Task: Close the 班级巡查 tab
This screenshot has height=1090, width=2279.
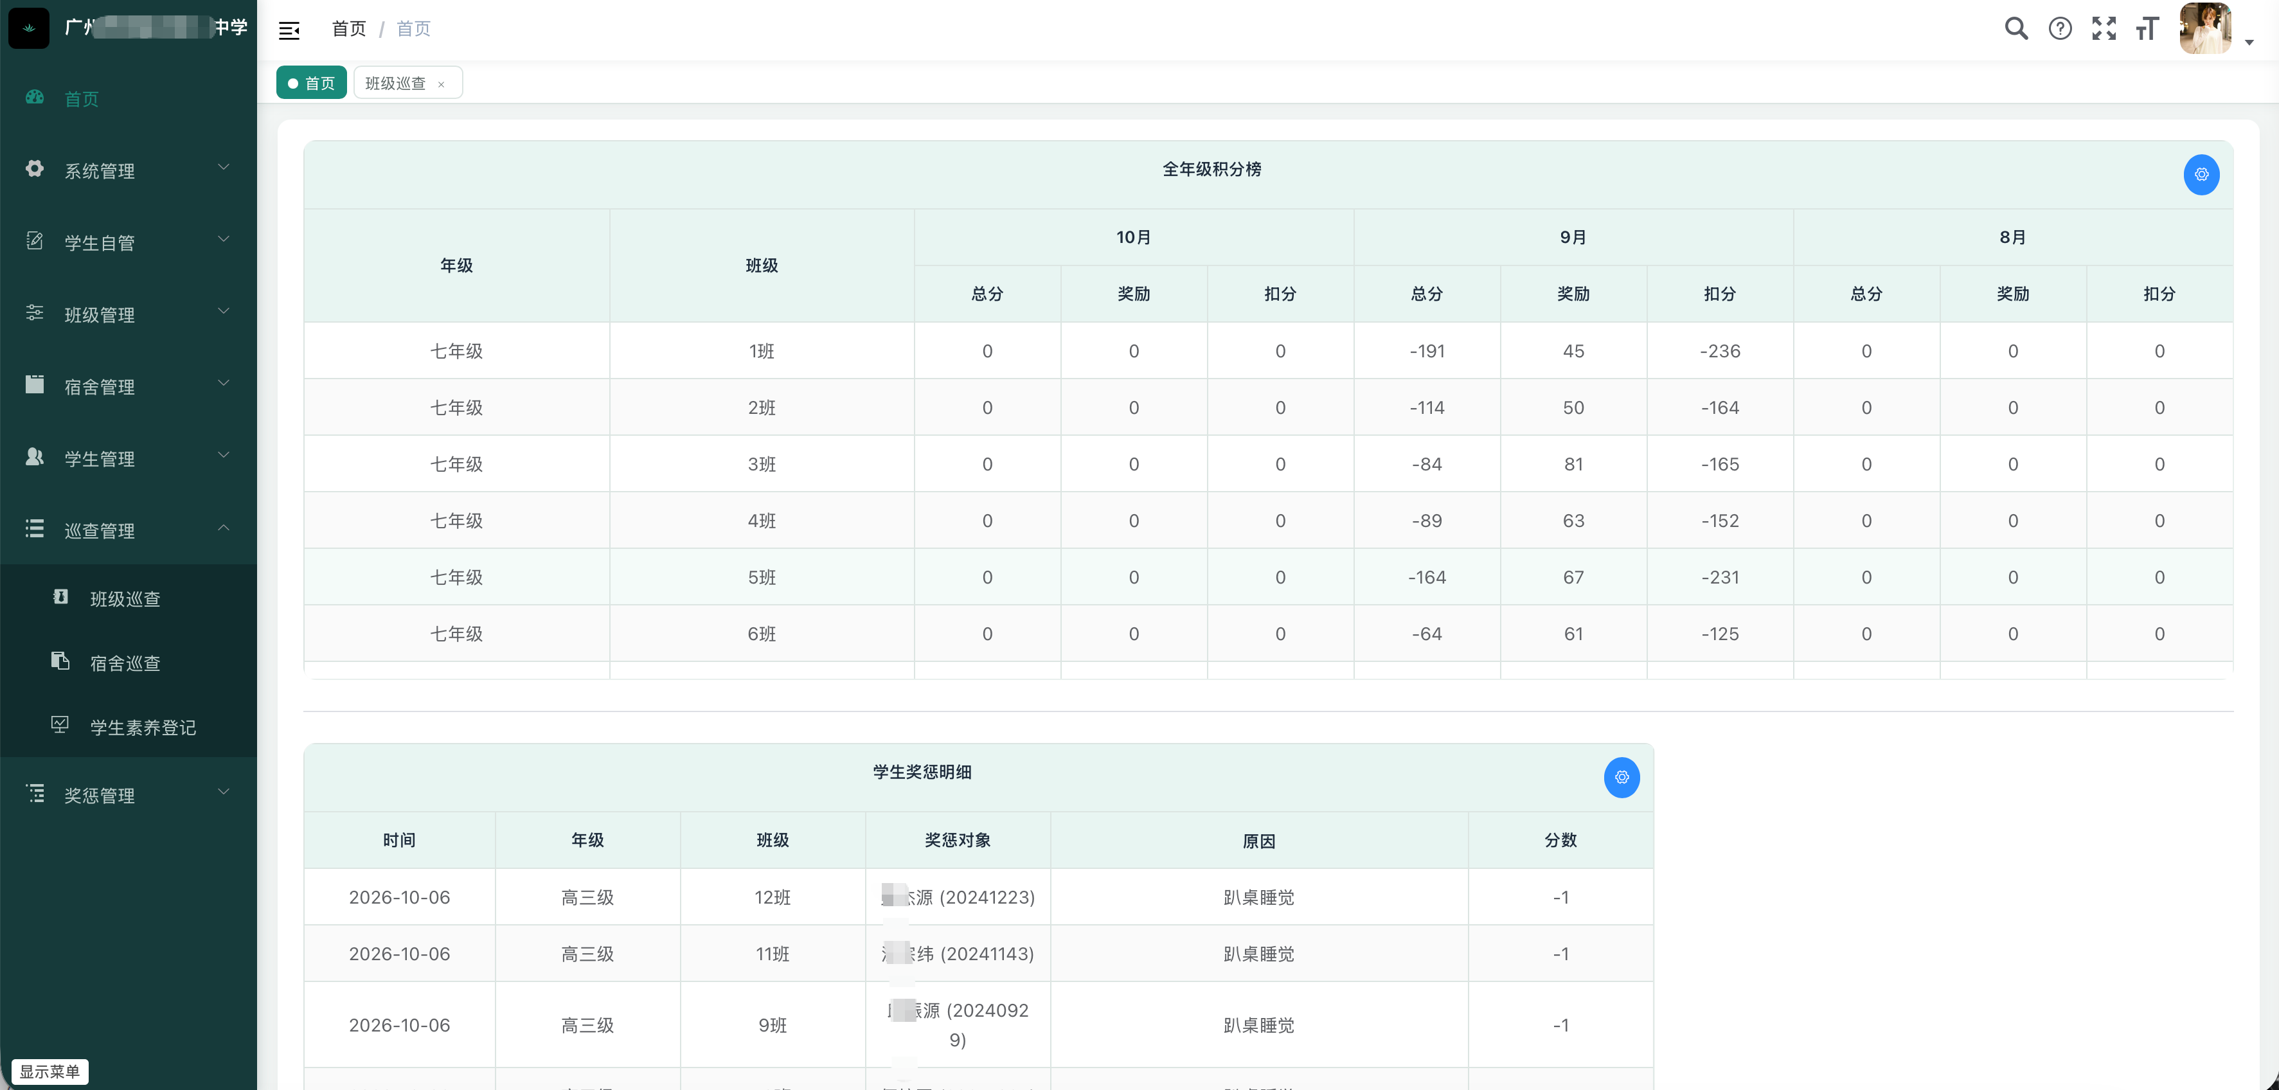Action: point(442,85)
